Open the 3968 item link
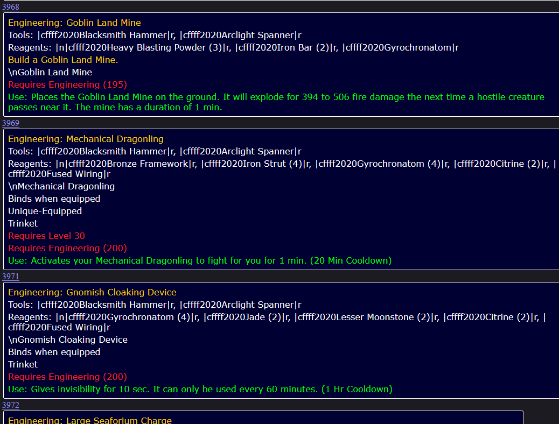 [x=11, y=7]
